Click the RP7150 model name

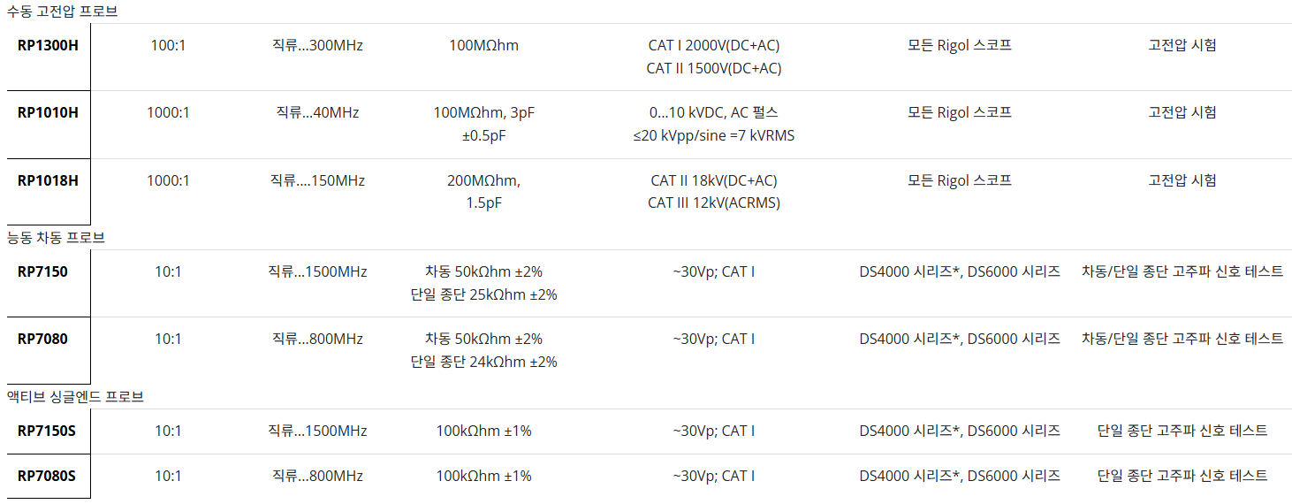tap(42, 271)
